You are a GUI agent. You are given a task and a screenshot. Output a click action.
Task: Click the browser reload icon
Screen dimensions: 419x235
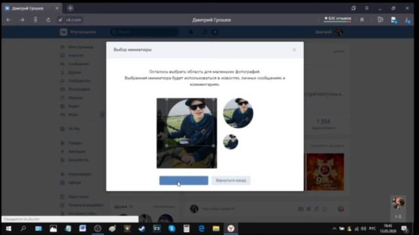pyautogui.click(x=48, y=20)
